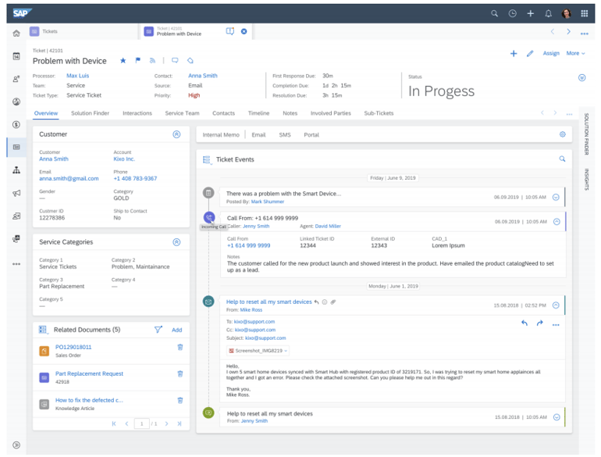
Task: Open the Solution Finder tab
Action: (90, 113)
